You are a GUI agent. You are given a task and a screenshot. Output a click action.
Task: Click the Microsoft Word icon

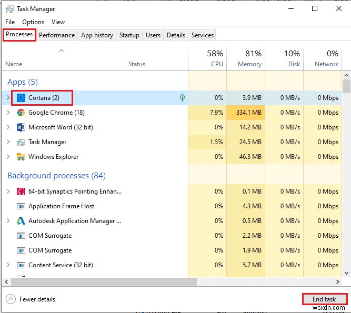pyautogui.click(x=21, y=127)
